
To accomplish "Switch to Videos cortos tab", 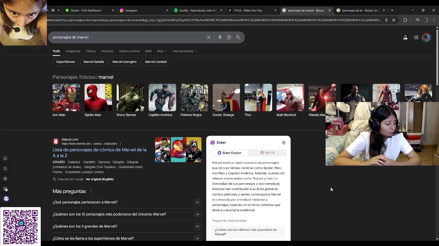I will pyautogui.click(x=129, y=51).
